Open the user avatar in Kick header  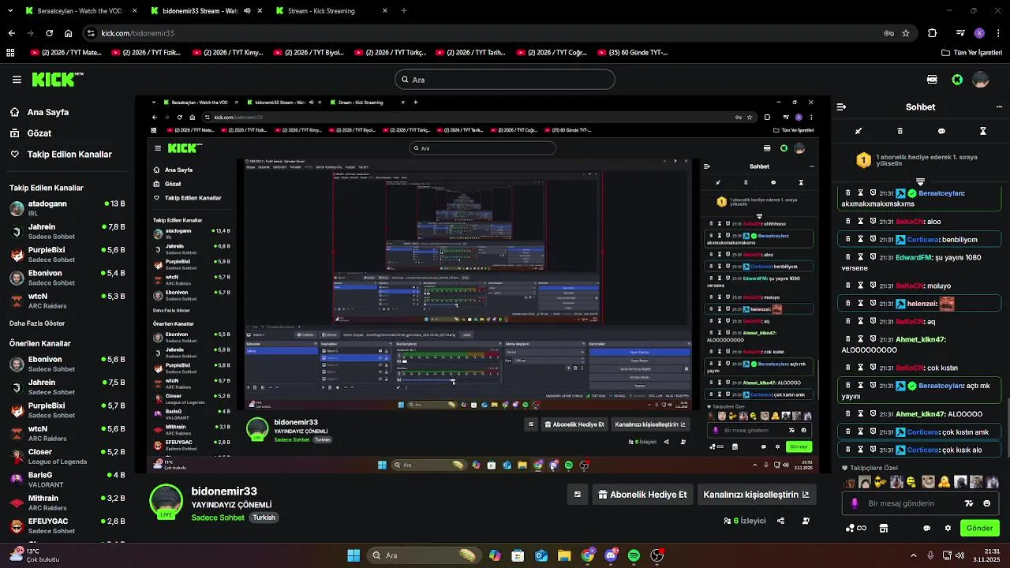pos(981,80)
